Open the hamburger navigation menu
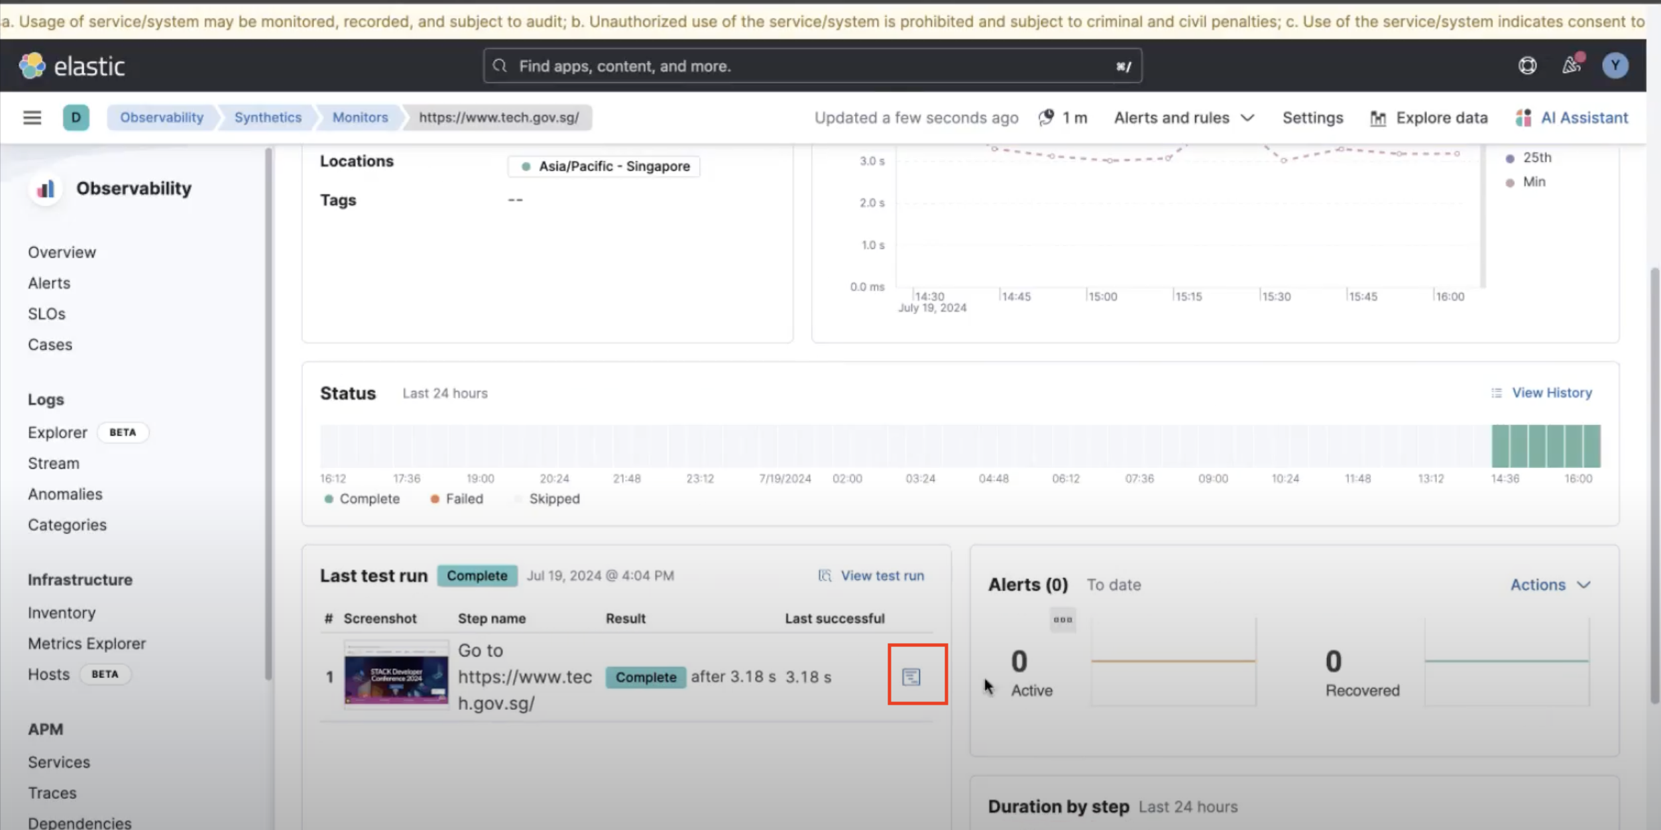 32,118
